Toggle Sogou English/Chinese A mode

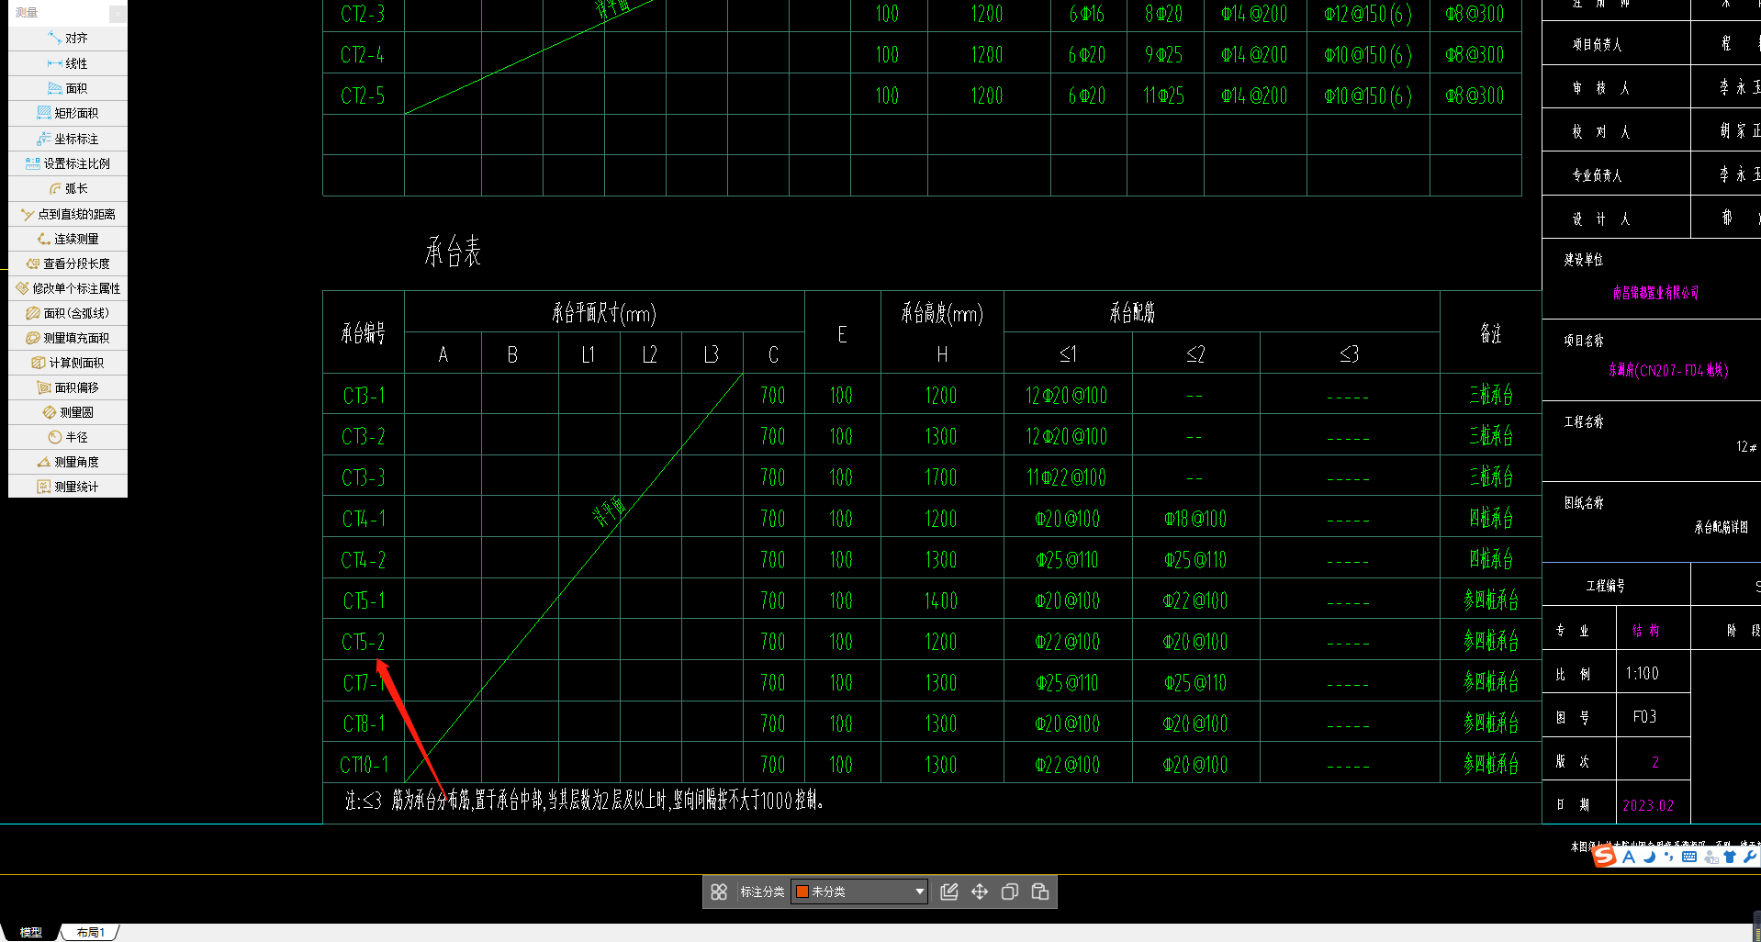point(1629,857)
